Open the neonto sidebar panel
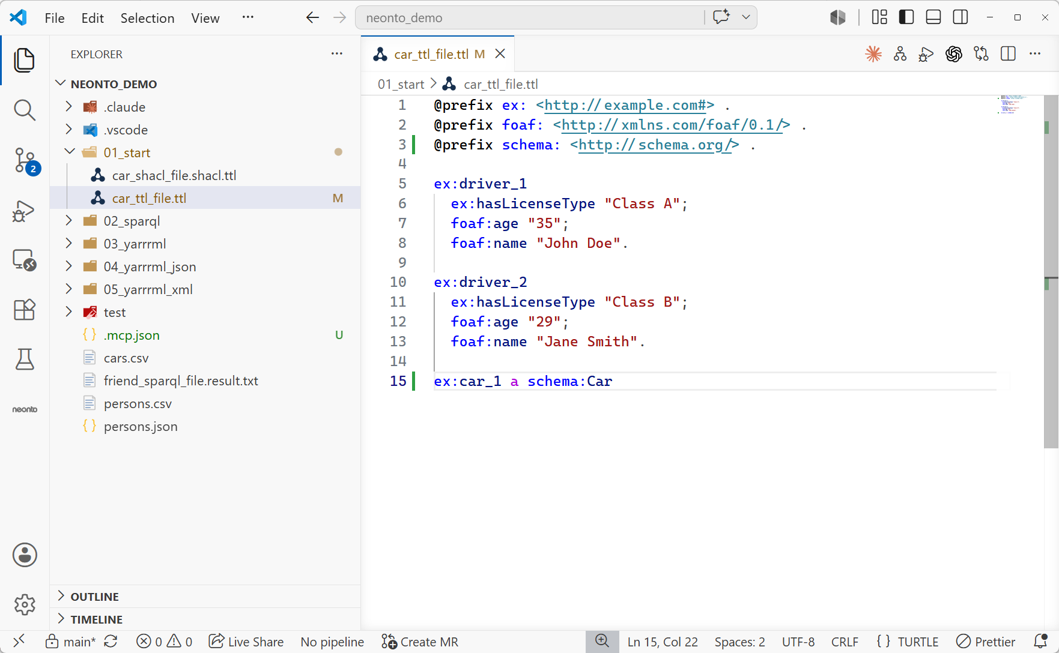 tap(25, 409)
